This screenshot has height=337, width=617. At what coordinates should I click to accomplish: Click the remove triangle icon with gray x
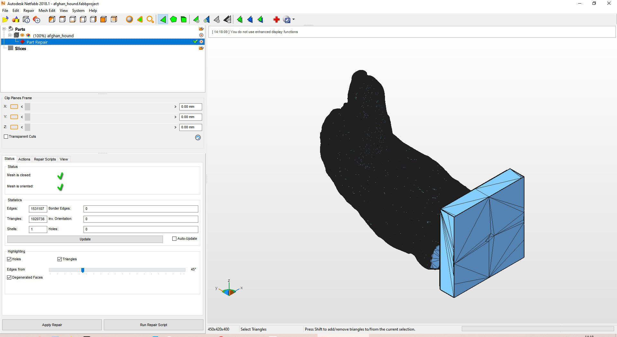217,20
